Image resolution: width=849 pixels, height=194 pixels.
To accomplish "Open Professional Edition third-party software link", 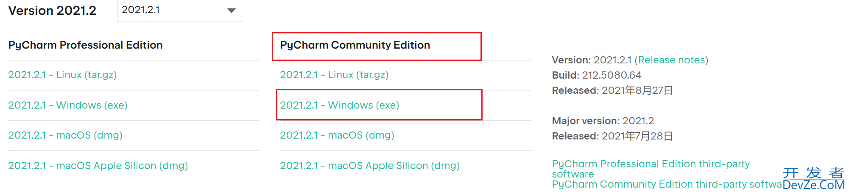I will tap(651, 169).
